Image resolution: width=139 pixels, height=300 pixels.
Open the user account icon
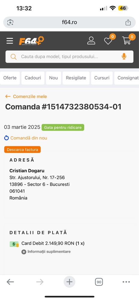pos(91,41)
